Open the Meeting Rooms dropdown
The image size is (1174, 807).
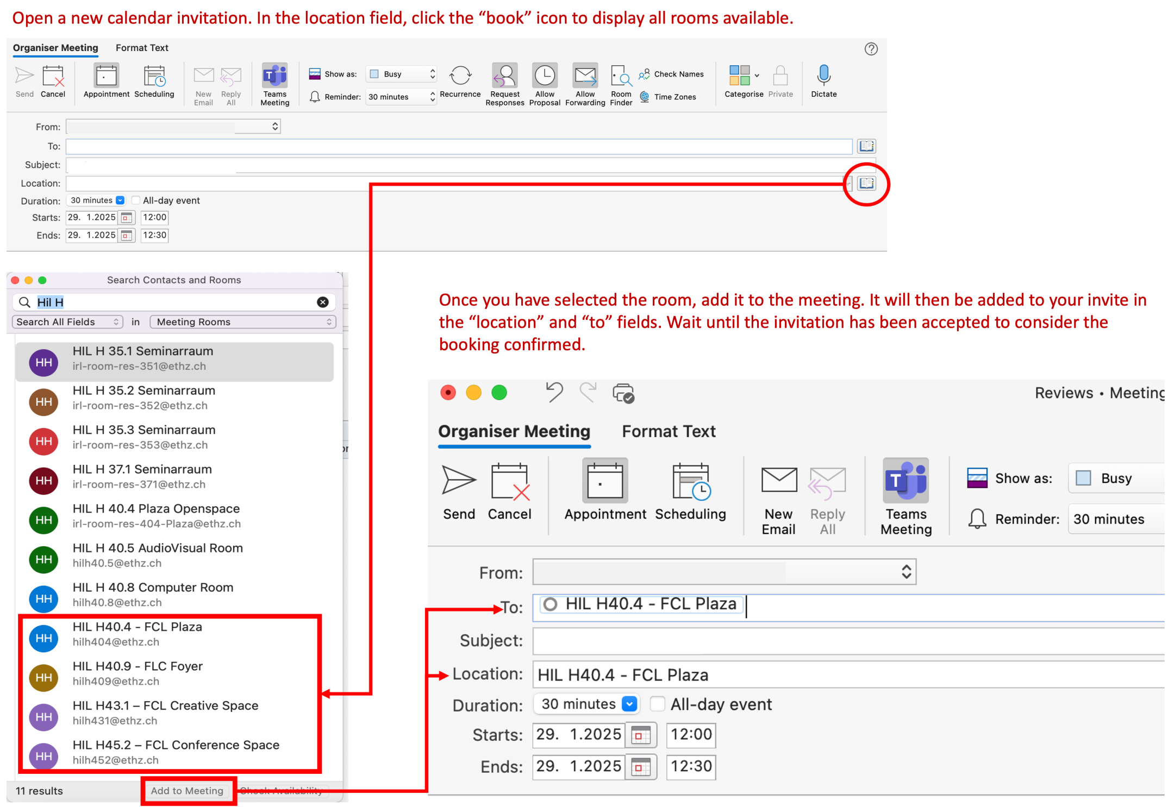[x=242, y=322]
